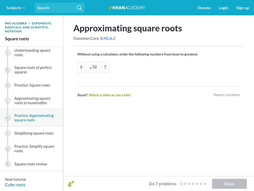Click Donate in the top navigation

[x=204, y=8]
